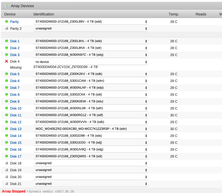Screen dimensions: 222x193
Task: Open the Disk 6 identification dropdown
Action: click(91, 81)
